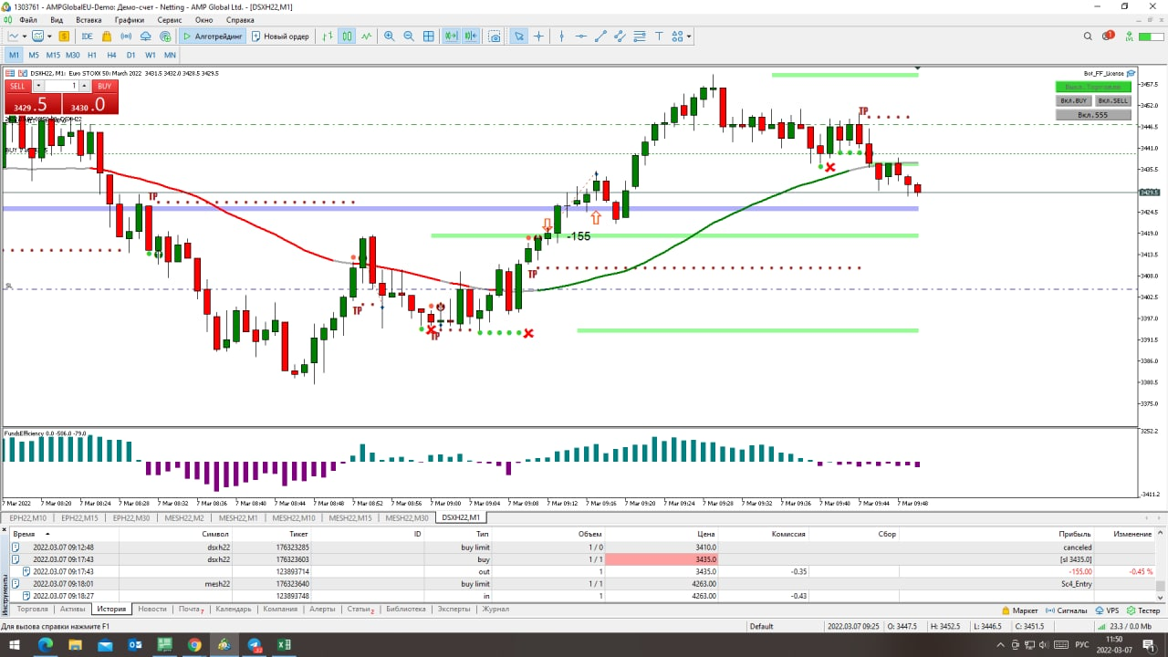Open Chrome from the Windows taskbar
Viewport: 1168px width, 657px height.
(194, 645)
